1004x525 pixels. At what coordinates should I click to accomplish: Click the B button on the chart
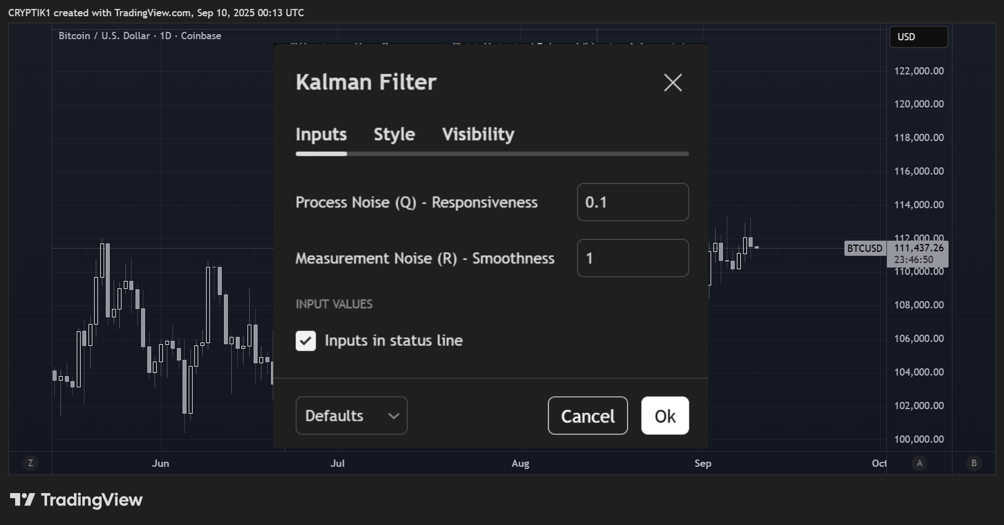(974, 463)
